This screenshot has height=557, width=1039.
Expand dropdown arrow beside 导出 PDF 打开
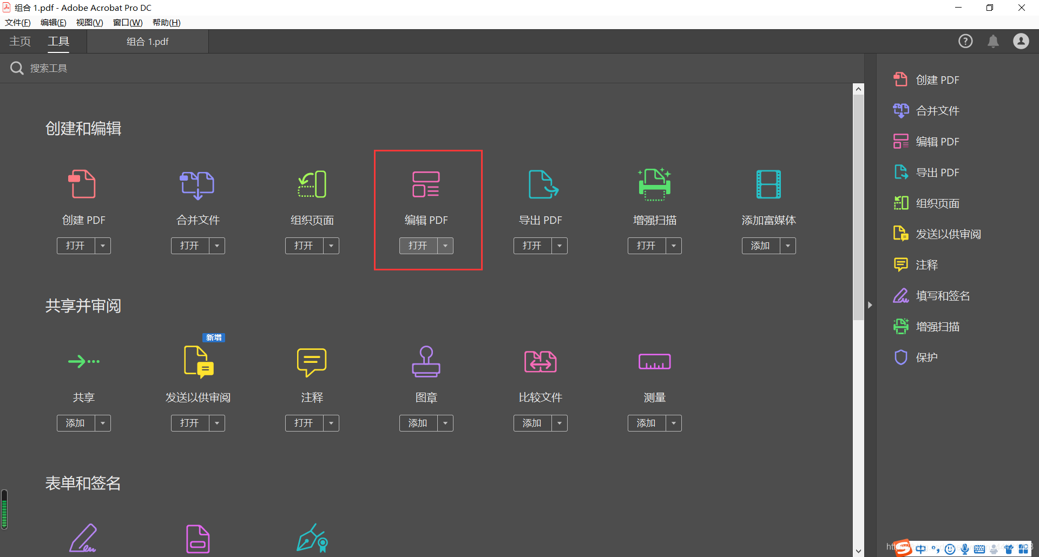pos(560,246)
